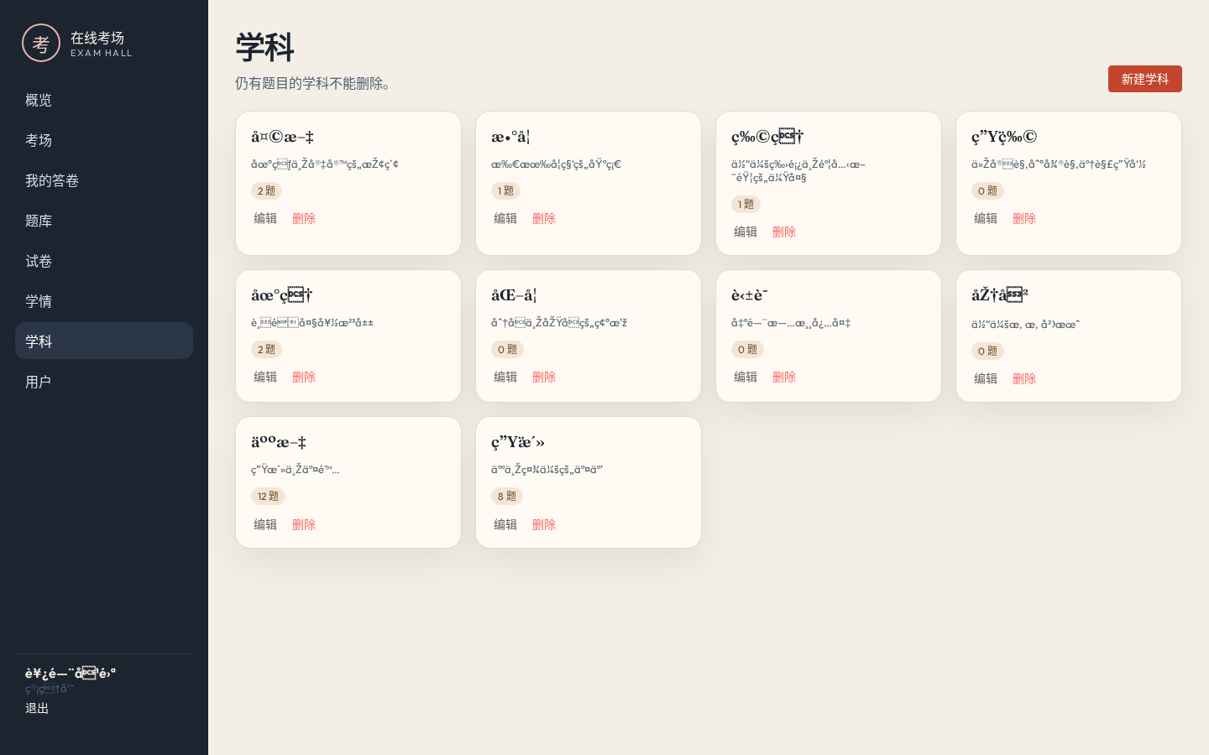The image size is (1209, 755).
Task: Edit the subject card with 12 题
Action: pyautogui.click(x=265, y=524)
